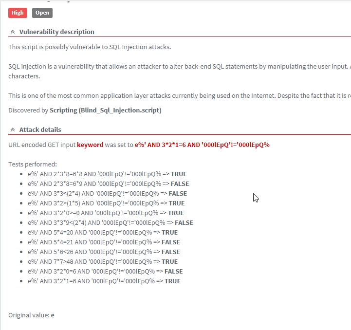Click last test row 3*2*1=6 TRUE
Image resolution: width=351 pixels, height=330 pixels.
(x=104, y=281)
